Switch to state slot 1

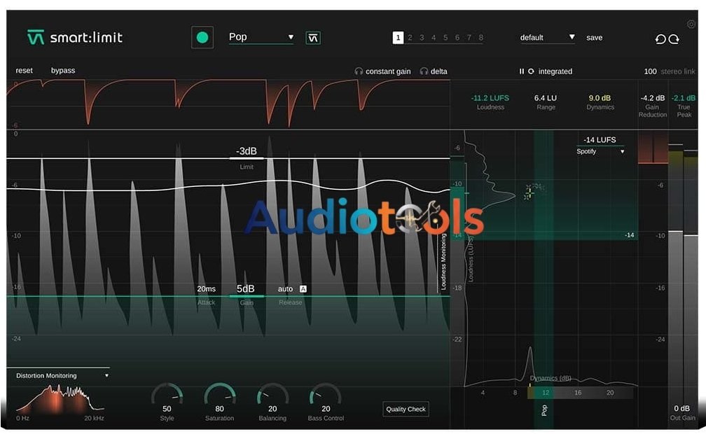398,38
